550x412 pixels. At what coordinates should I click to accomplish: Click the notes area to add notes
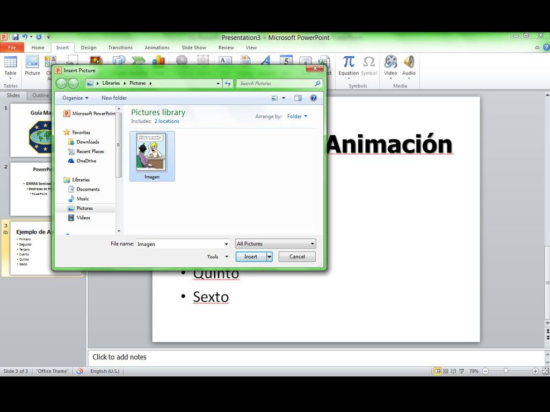316,357
